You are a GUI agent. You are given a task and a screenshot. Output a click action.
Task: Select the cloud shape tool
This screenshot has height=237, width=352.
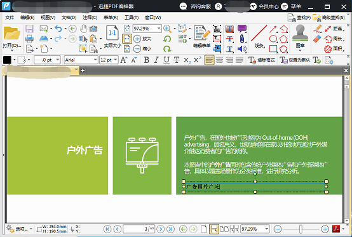click(283, 49)
